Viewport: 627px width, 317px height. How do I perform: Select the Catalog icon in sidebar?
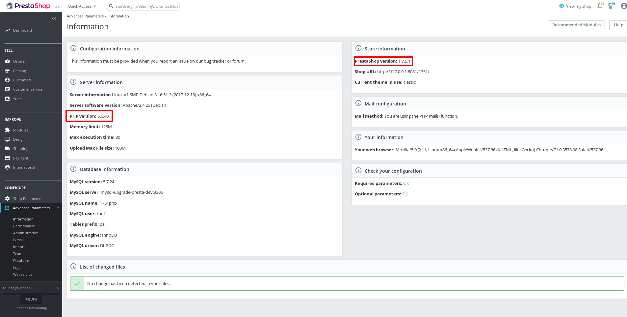coord(8,71)
